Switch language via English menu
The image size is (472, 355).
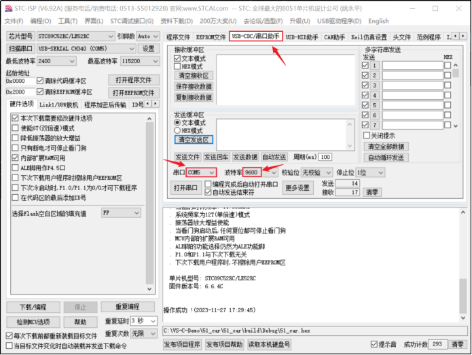tap(378, 21)
